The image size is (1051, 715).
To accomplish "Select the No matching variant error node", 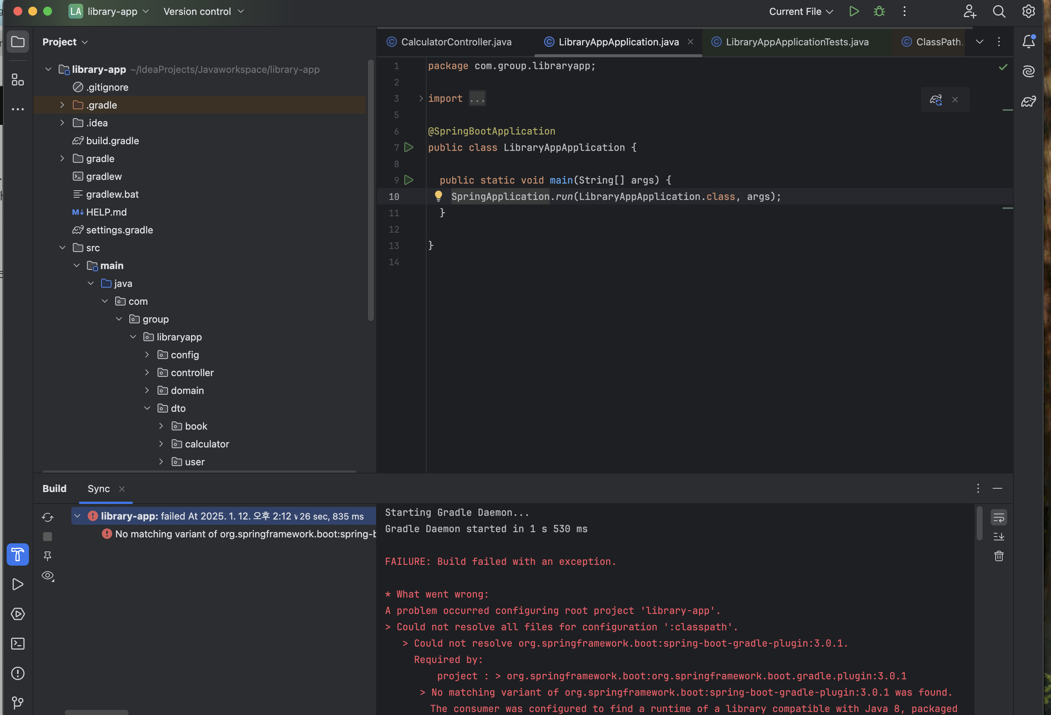I will (240, 534).
